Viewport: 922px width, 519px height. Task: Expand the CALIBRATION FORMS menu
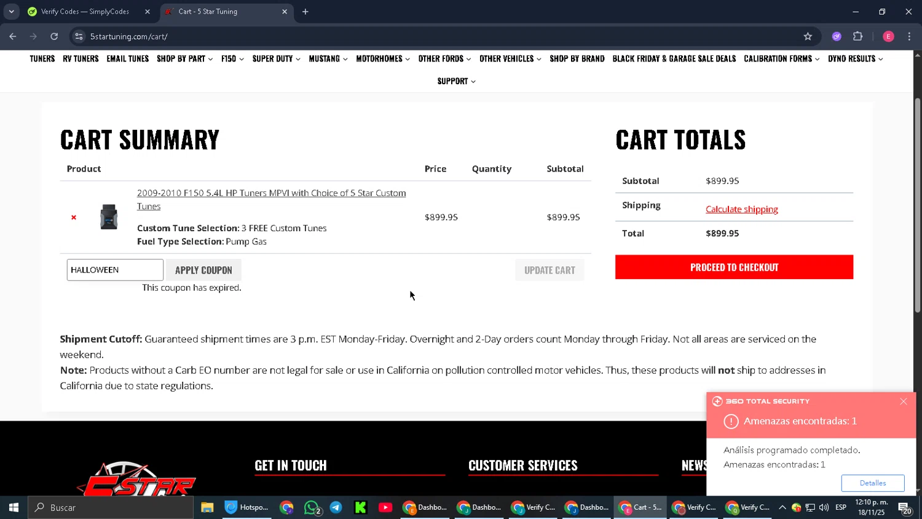click(781, 59)
